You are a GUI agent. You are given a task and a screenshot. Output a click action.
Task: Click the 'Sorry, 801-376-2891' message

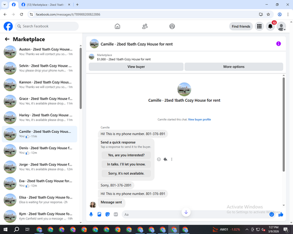[x=116, y=185]
